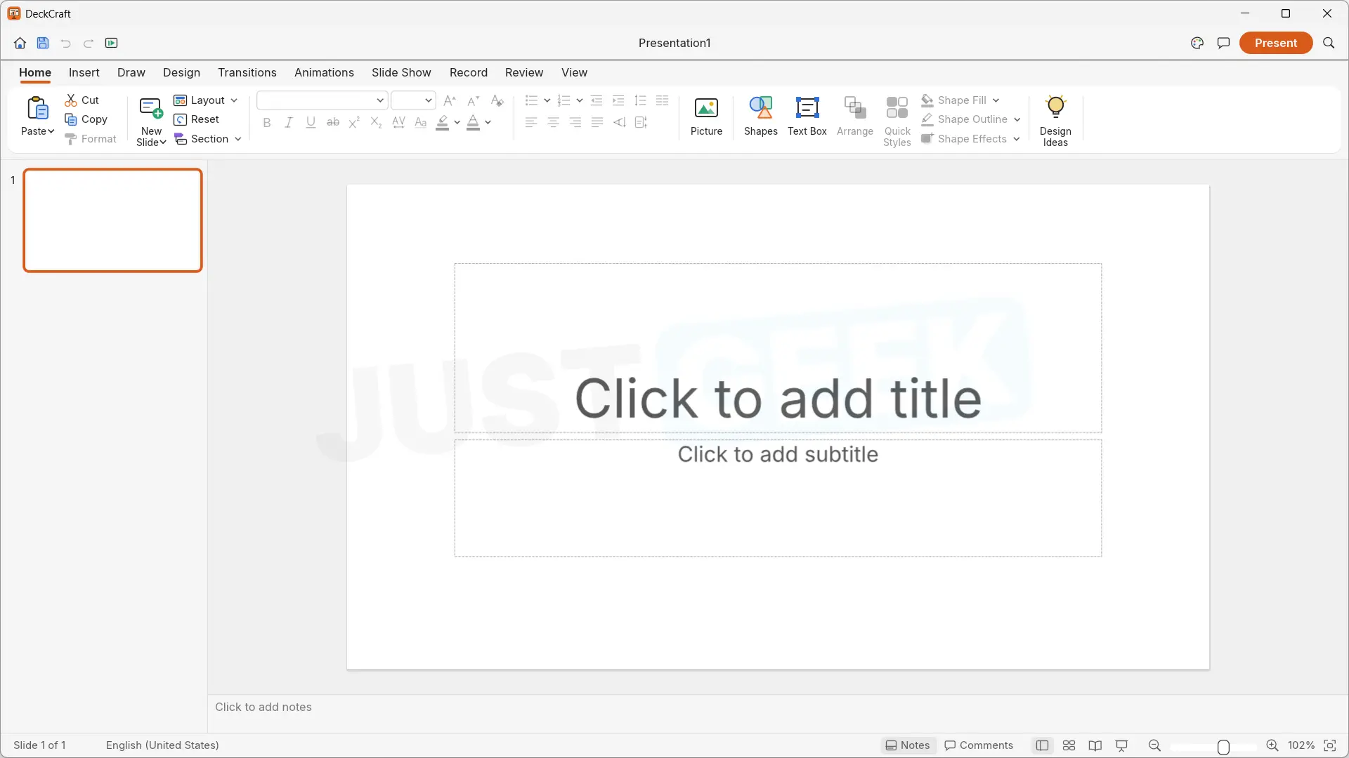The width and height of the screenshot is (1349, 758).
Task: Open Design Ideas
Action: (x=1055, y=121)
